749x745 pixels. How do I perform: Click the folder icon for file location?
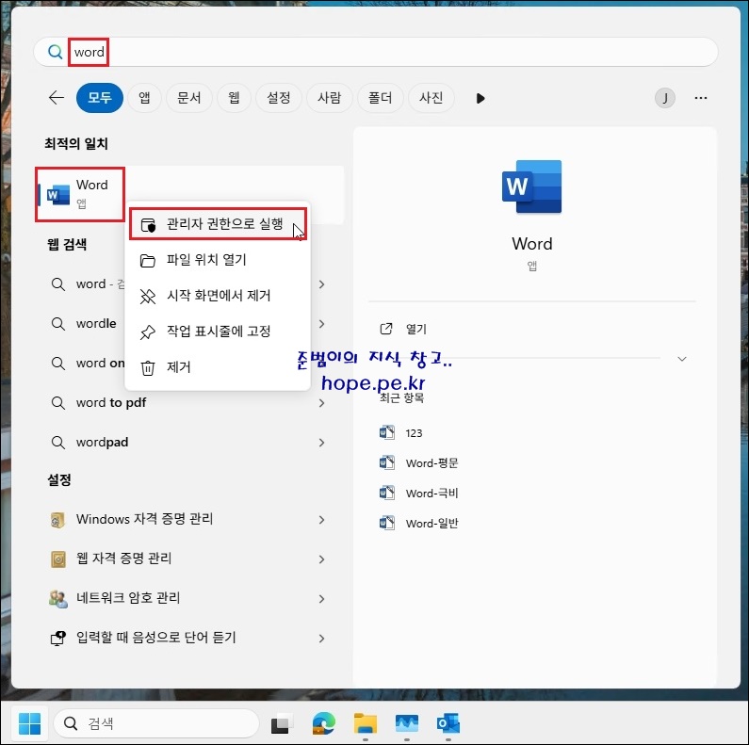coord(148,261)
